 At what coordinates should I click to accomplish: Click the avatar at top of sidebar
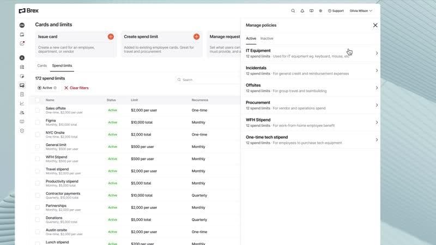(x=22, y=25)
